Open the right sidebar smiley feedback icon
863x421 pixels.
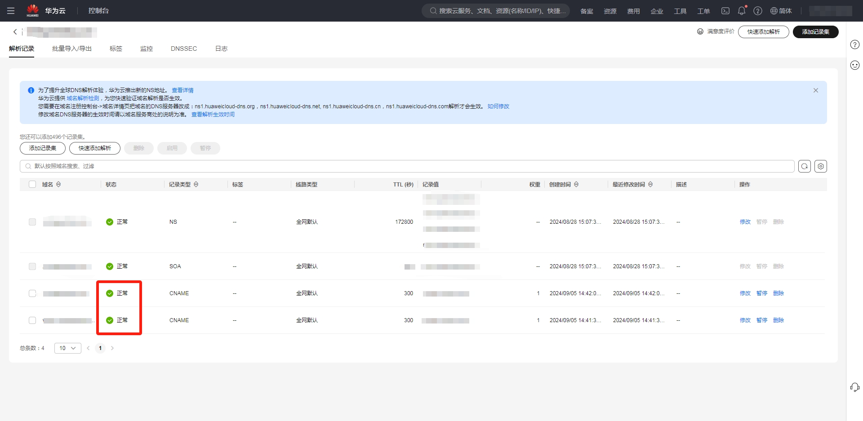(x=855, y=65)
